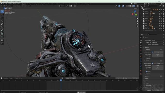Image resolution: width=165 pixels, height=93 pixels.
Task: Click Viewport Max Samples value field
Action: pos(158,54)
